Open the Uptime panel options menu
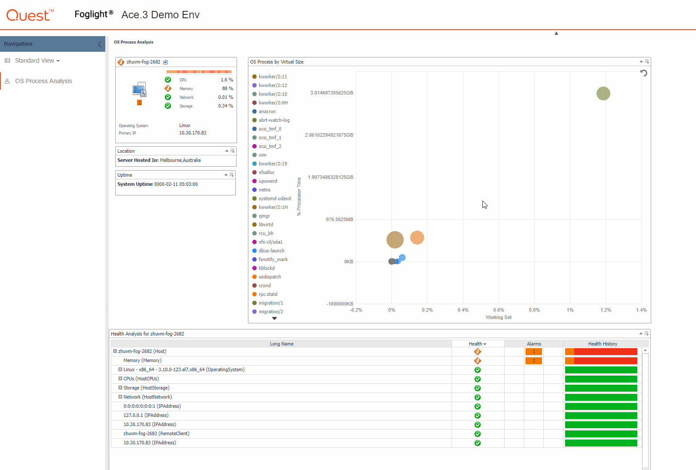Screen dimensions: 696x470 tap(231, 175)
